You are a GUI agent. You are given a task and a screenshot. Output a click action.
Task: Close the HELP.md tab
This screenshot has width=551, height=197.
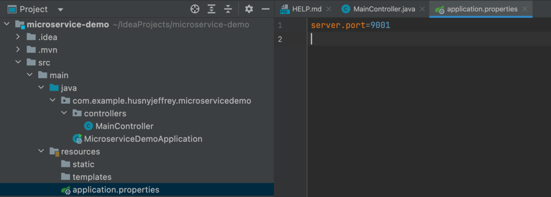[329, 9]
